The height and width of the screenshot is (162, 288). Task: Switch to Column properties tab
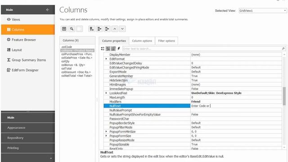tap(114, 41)
